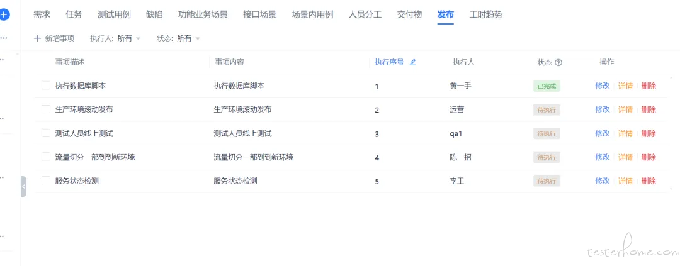Click 待执行 tag in 运营 row
680x266 pixels.
click(x=547, y=110)
